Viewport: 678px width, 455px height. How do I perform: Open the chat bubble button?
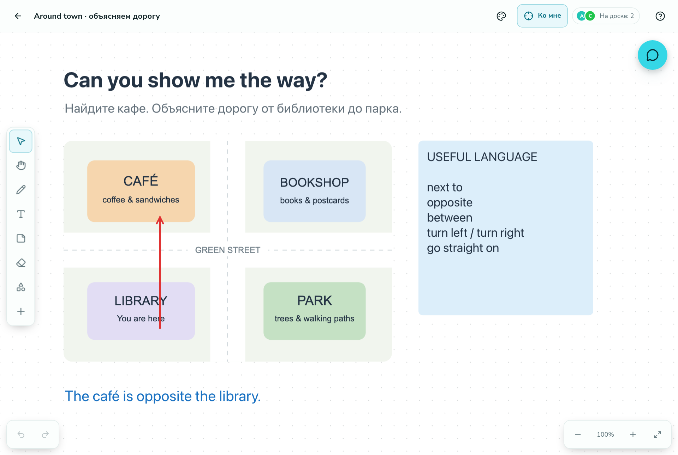(652, 55)
